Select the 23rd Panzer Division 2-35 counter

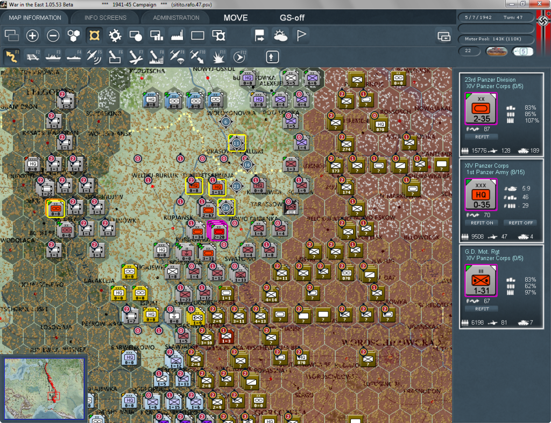(x=481, y=109)
